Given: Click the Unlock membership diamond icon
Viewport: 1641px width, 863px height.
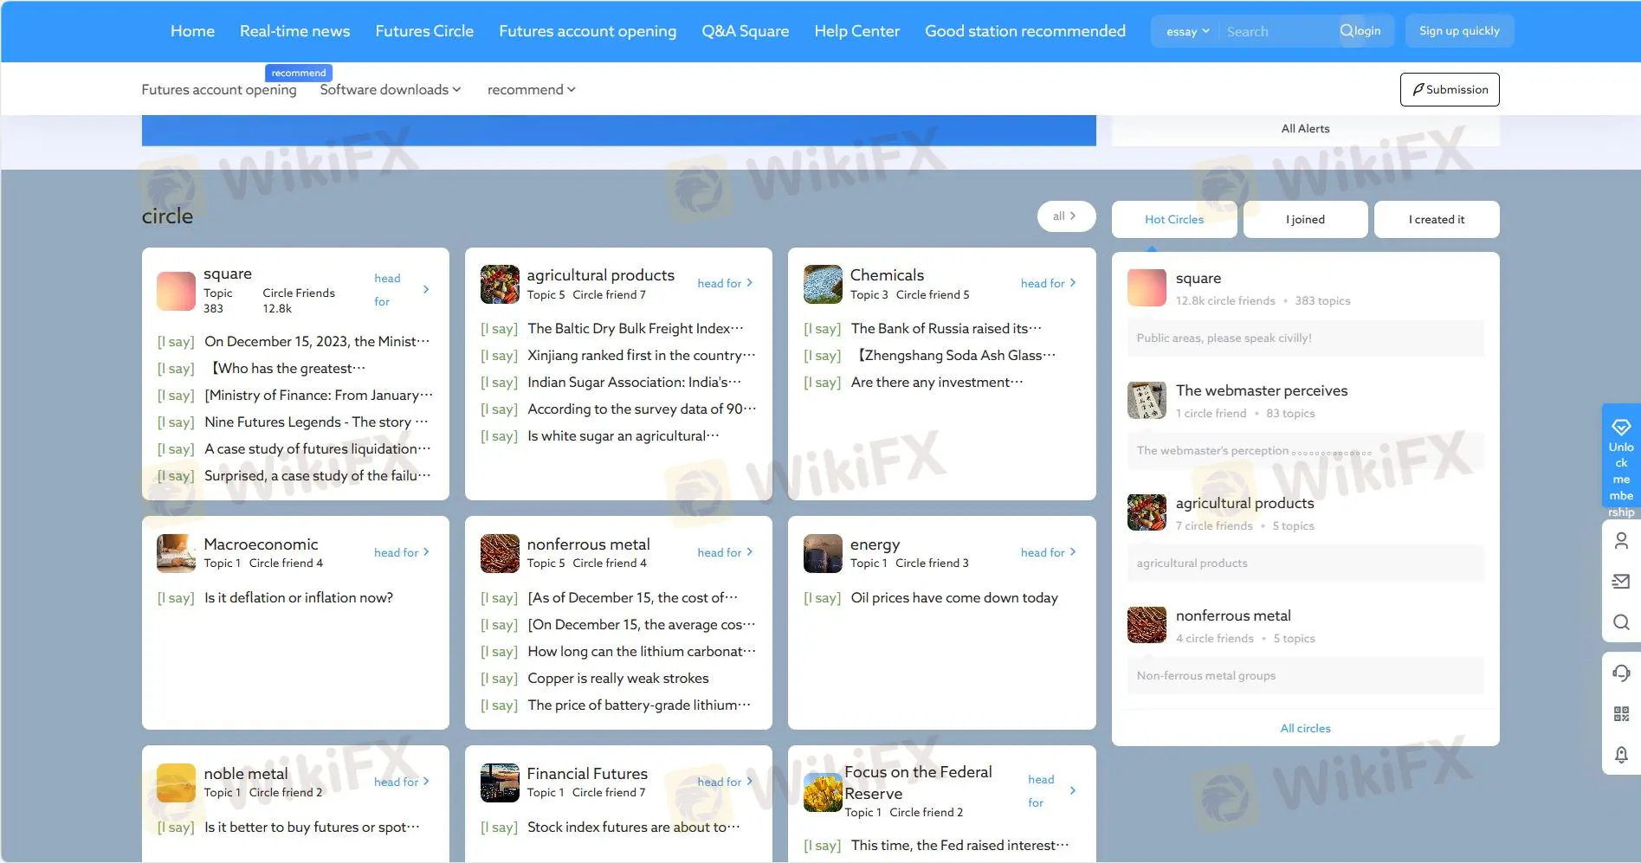Looking at the screenshot, I should [x=1620, y=428].
